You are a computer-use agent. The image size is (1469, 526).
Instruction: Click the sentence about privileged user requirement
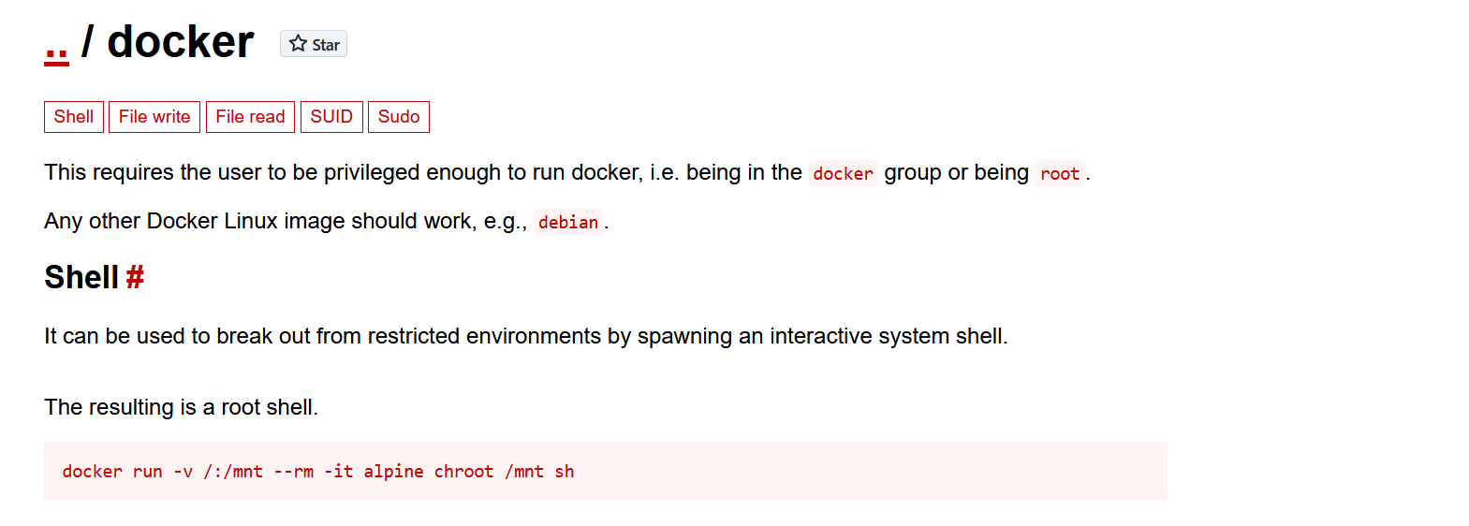click(421, 173)
